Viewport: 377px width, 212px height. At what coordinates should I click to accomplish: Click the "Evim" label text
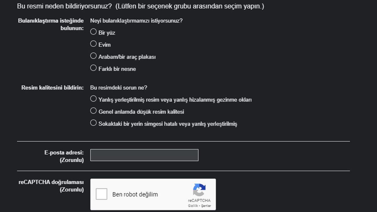click(x=105, y=44)
